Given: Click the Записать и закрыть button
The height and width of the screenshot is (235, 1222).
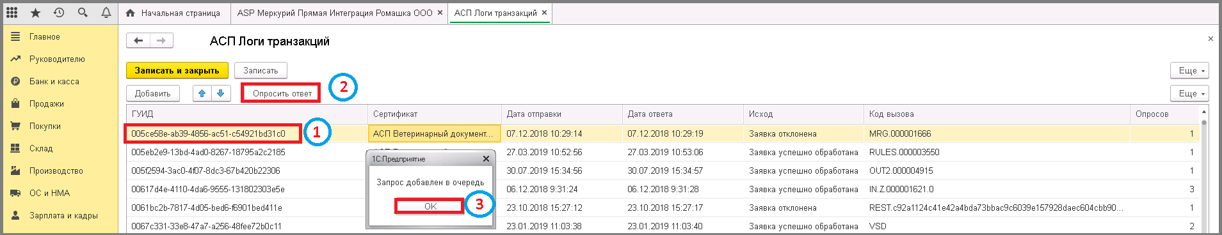Looking at the screenshot, I should (x=177, y=70).
